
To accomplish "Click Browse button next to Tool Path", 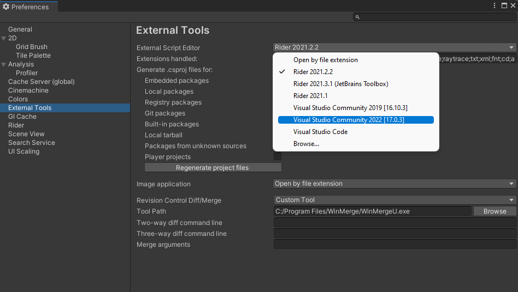I will point(495,211).
